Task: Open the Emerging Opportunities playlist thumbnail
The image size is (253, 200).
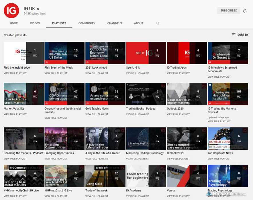Action: 64,138
